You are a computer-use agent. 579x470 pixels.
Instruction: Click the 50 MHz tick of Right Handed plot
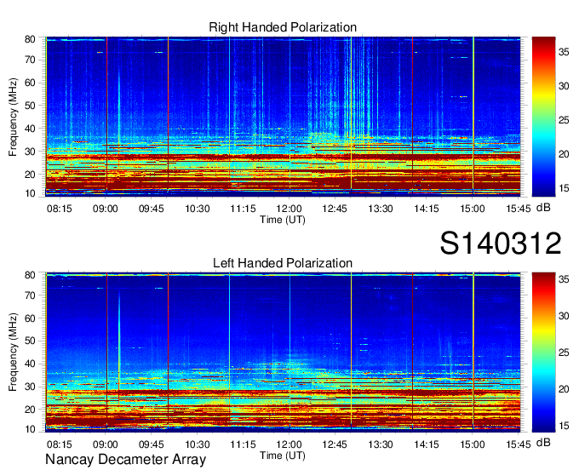[30, 106]
